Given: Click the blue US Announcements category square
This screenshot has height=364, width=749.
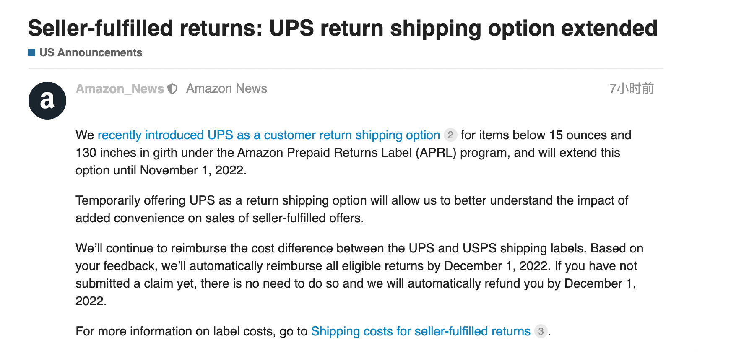Looking at the screenshot, I should (x=31, y=52).
